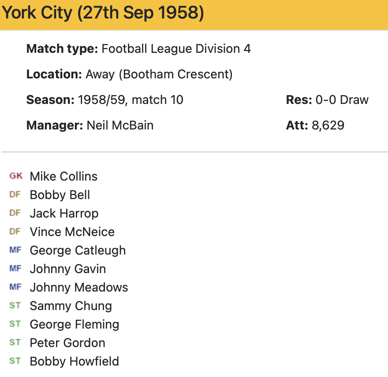Viewport: 388px width, 377px height.
Task: Open George Catleugh's profile
Action: (x=78, y=251)
